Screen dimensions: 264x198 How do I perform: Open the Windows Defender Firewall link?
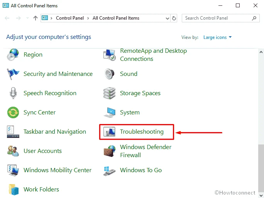(x=146, y=151)
